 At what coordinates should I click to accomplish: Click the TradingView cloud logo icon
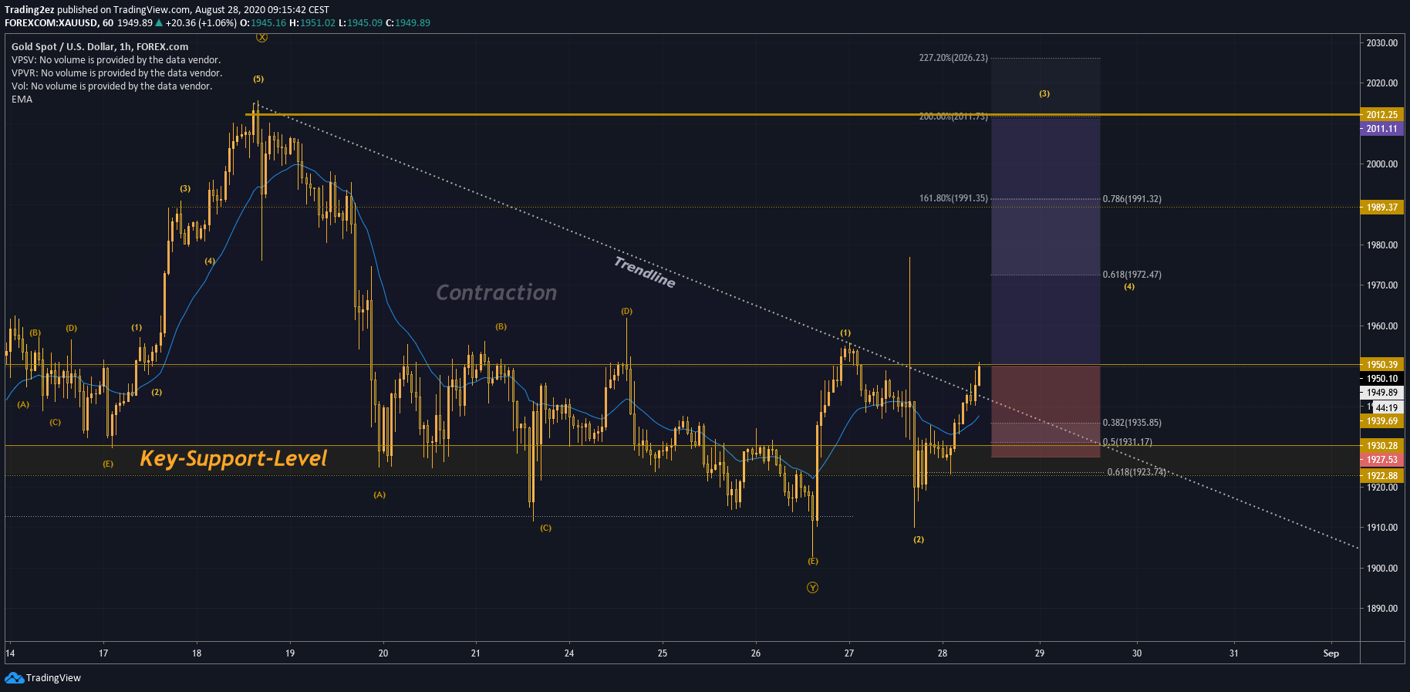[14, 677]
